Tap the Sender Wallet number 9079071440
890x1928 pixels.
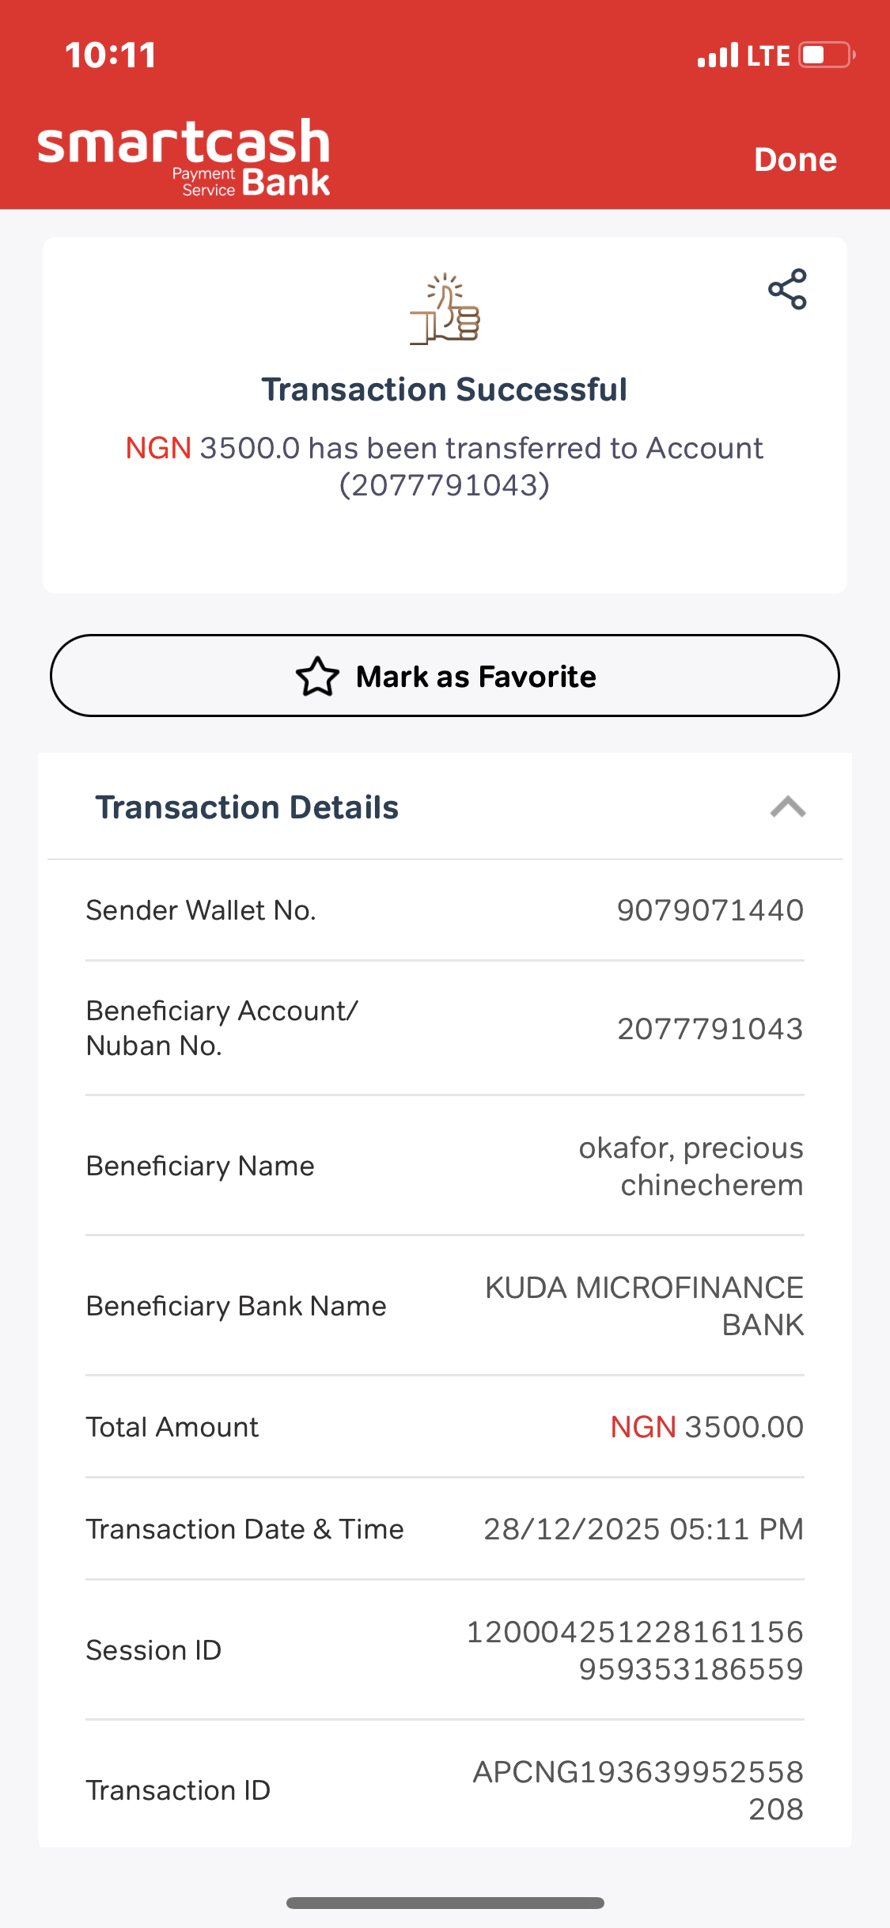(710, 910)
